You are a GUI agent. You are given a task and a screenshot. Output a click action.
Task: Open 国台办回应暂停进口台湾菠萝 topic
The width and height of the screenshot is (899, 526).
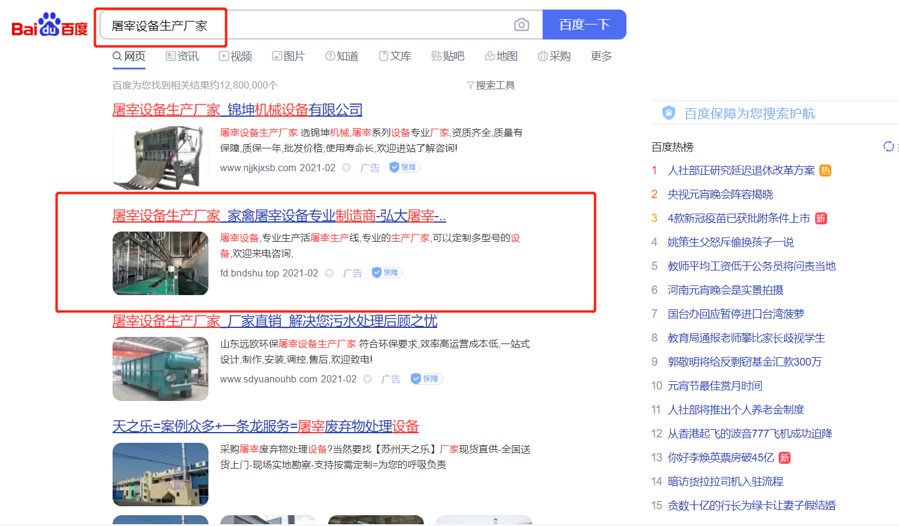coord(735,314)
